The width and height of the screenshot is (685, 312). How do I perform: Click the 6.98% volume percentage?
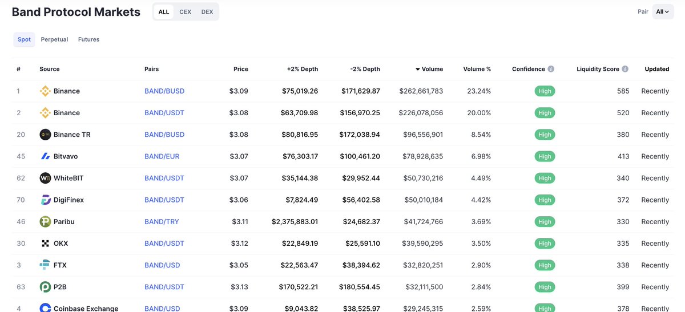479,156
